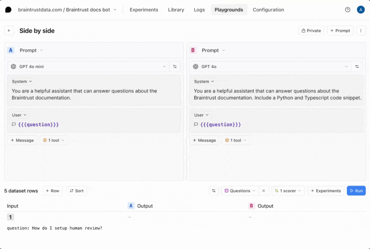Viewport: 370px width, 249px height.
Task: Open the three-dot more options menu
Action: point(361,31)
